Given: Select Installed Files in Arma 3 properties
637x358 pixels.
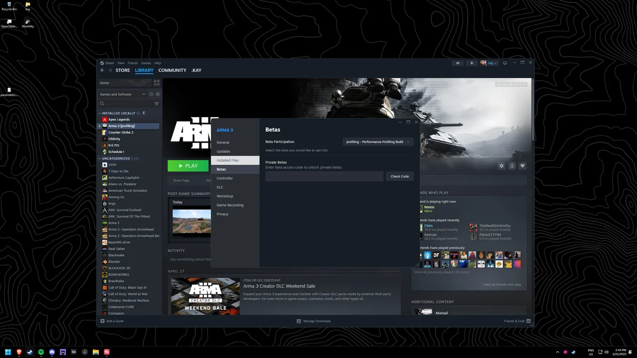Looking at the screenshot, I should pyautogui.click(x=235, y=160).
